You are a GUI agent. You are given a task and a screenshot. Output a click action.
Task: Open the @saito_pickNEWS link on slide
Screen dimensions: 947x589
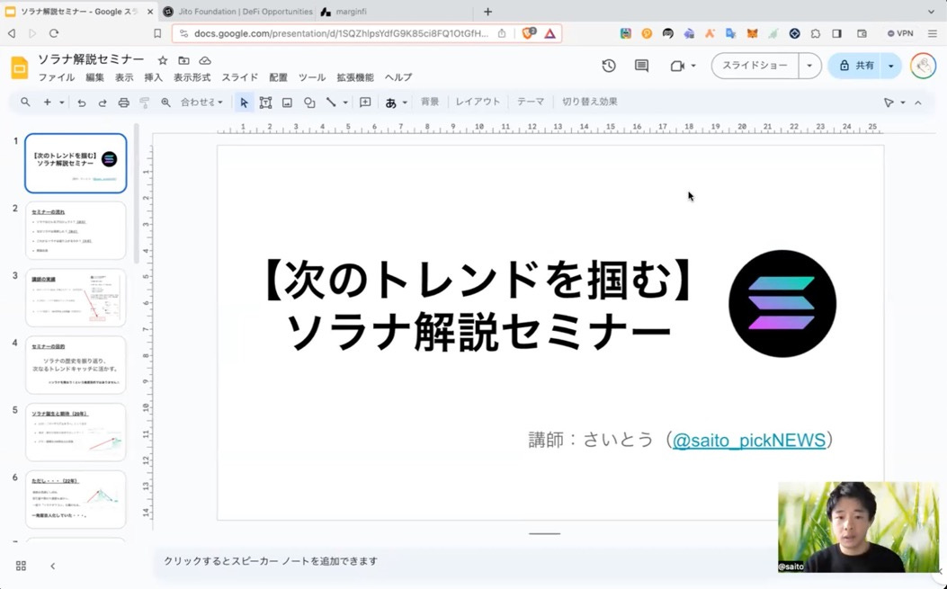pyautogui.click(x=749, y=440)
